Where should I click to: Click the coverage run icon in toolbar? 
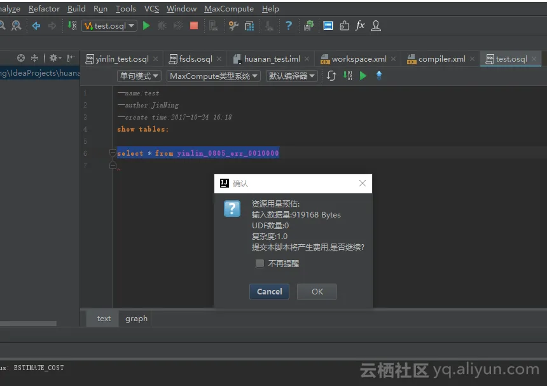178,25
